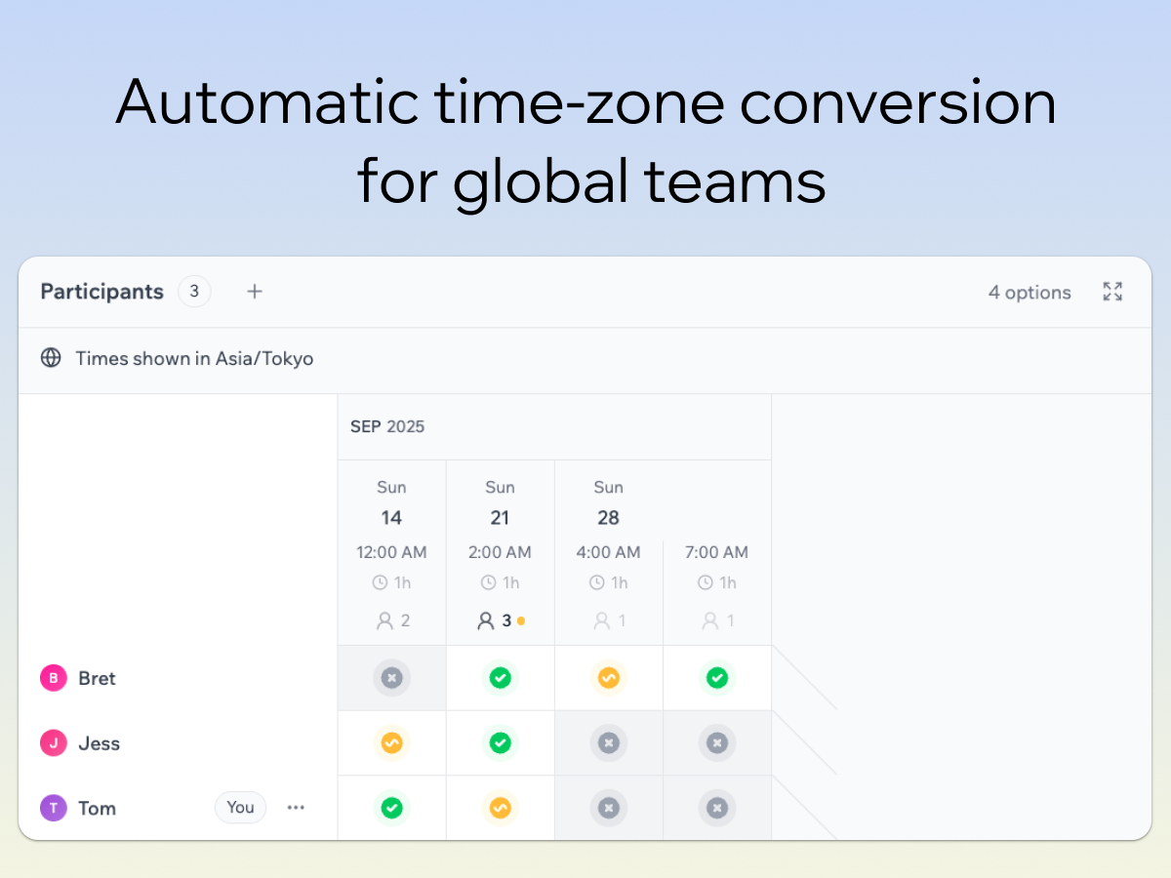Click the clock duration icon under 2:00 AM
The height and width of the screenshot is (878, 1171).
pos(489,582)
